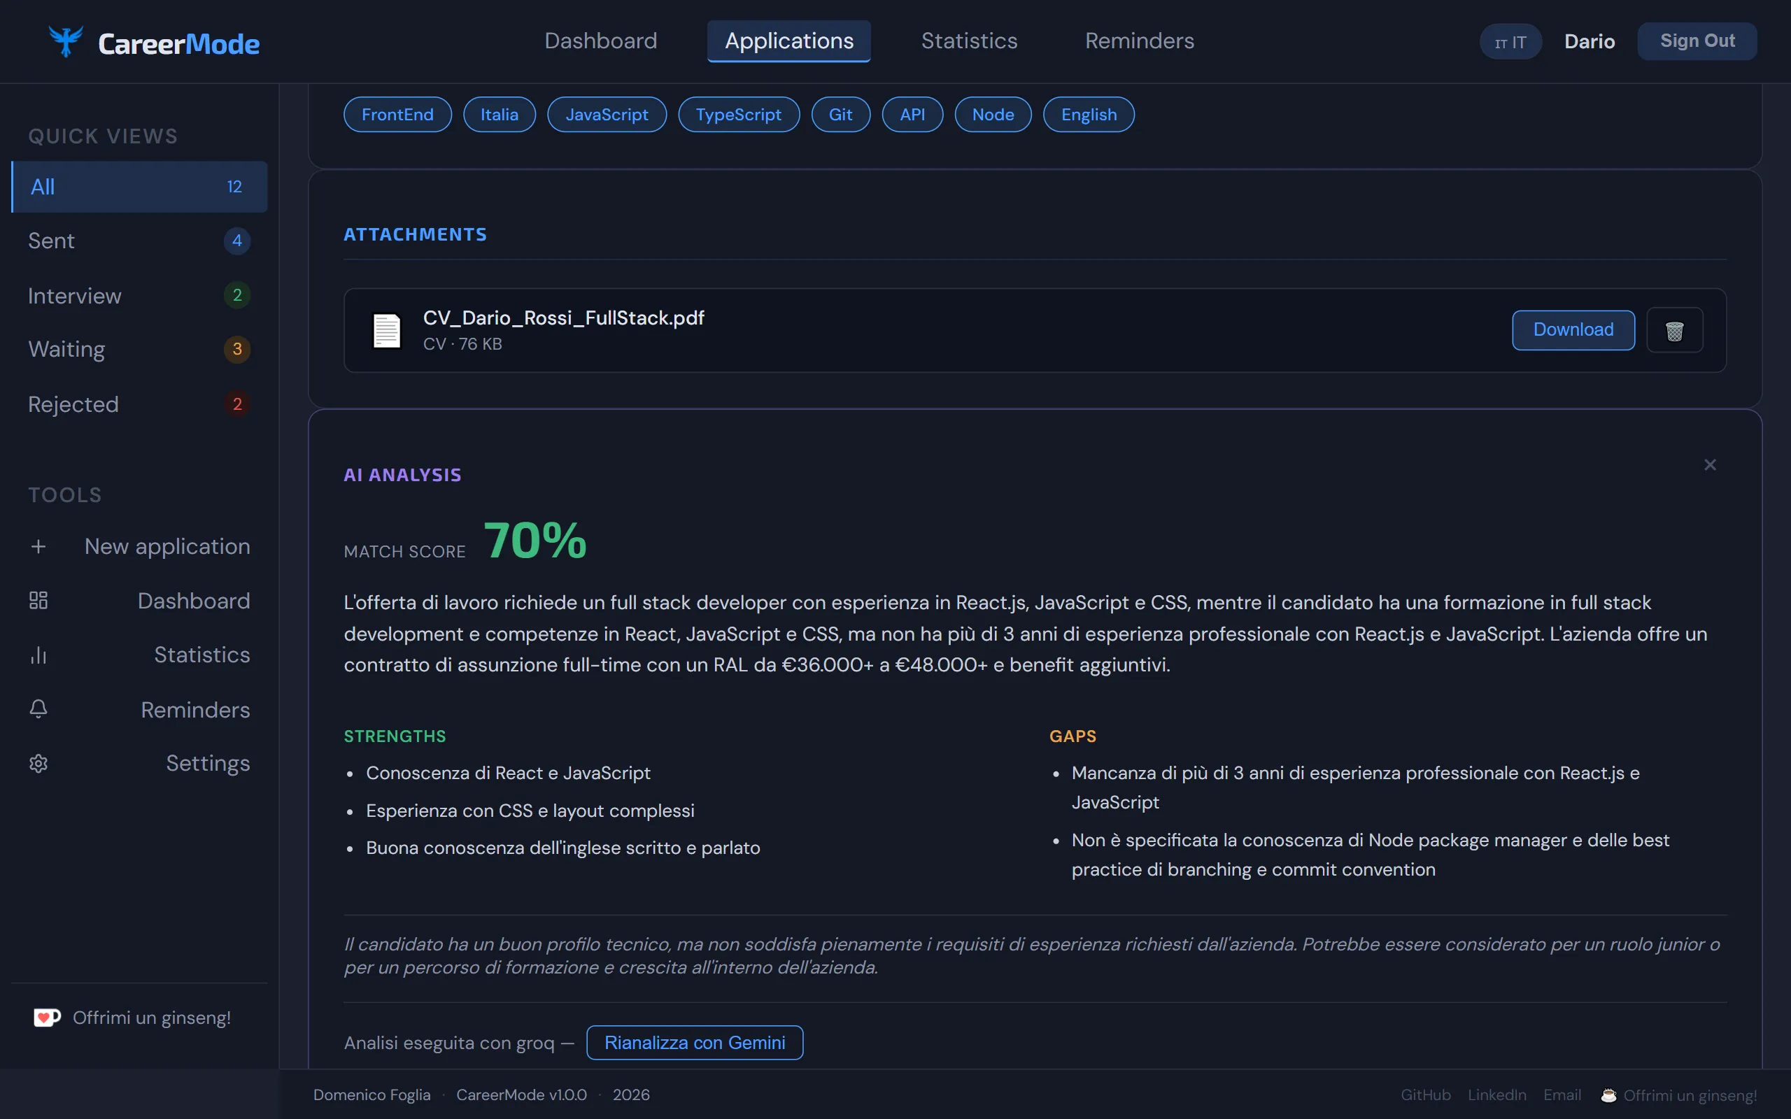The width and height of the screenshot is (1791, 1119).
Task: Click the plus icon for New application
Action: tap(38, 547)
